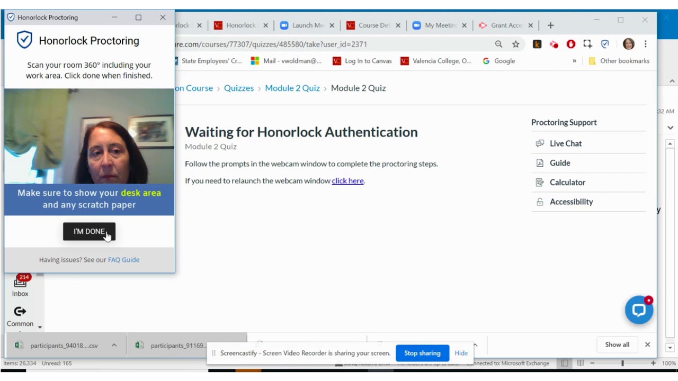Click the Live Chat icon
The image size is (678, 381).
click(x=540, y=143)
